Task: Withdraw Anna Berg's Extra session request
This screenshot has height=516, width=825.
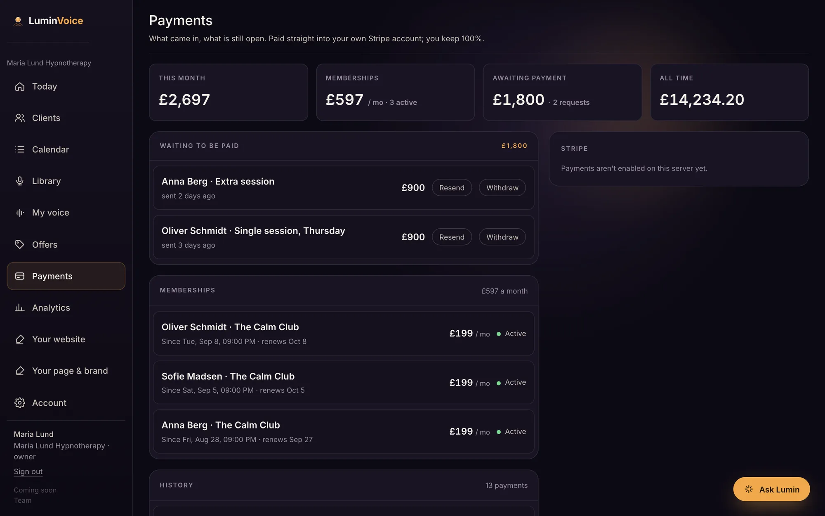Action: [x=502, y=188]
